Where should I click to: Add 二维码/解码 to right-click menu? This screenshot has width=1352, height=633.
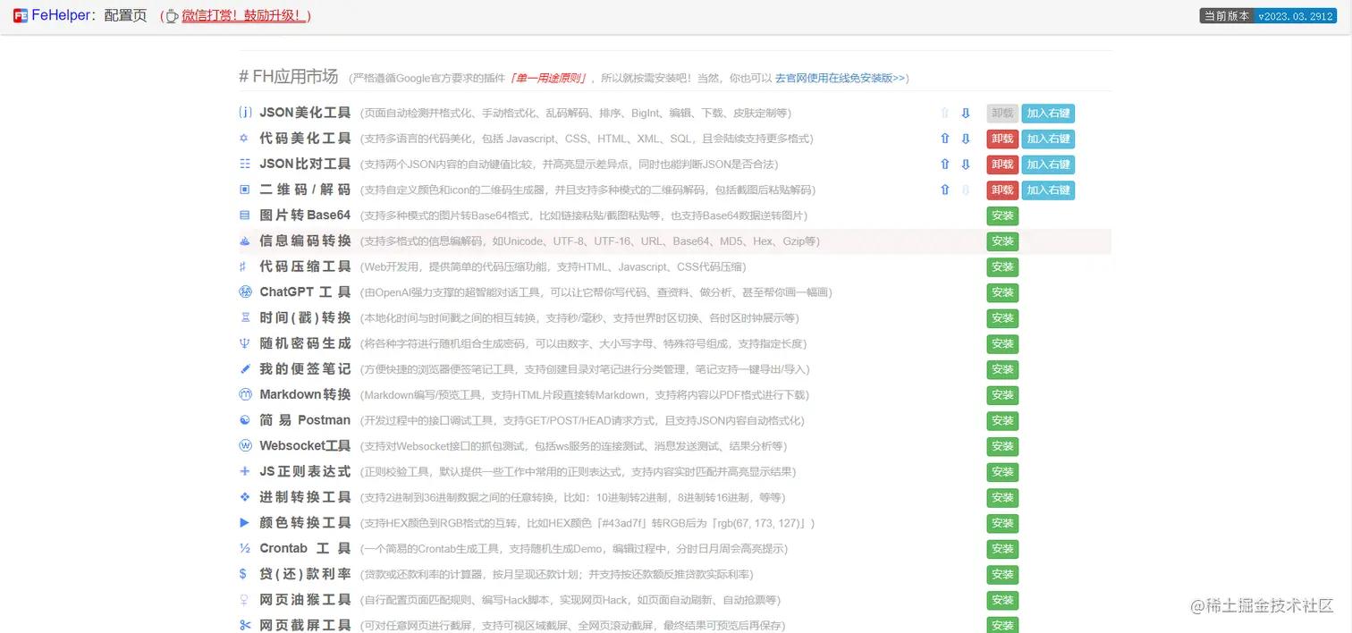click(x=1048, y=190)
